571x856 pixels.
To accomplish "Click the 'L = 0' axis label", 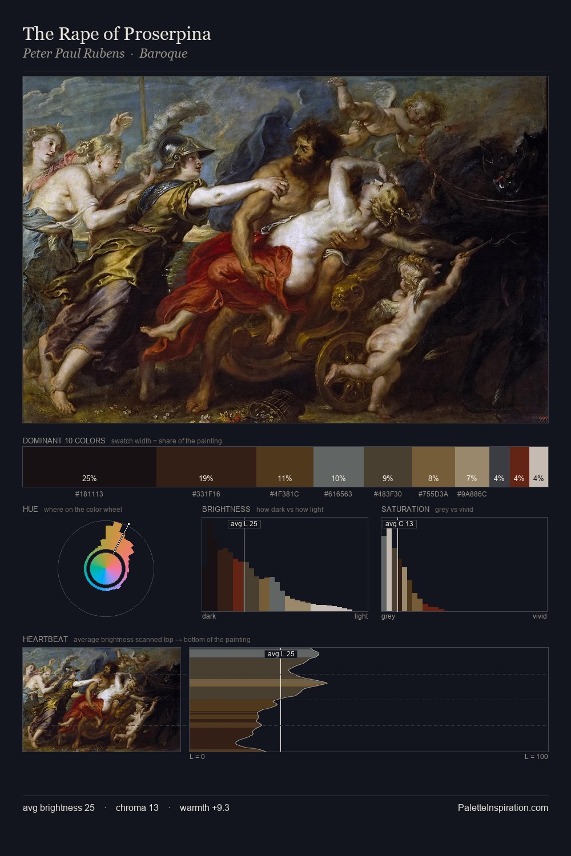I will click(x=197, y=757).
